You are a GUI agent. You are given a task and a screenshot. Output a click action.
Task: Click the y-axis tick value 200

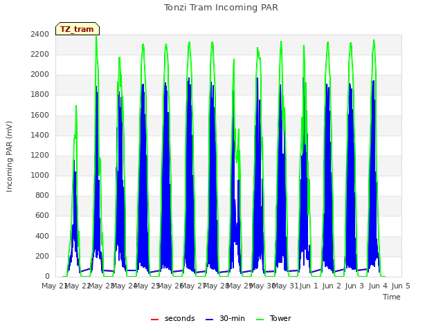pyautogui.click(x=42, y=257)
